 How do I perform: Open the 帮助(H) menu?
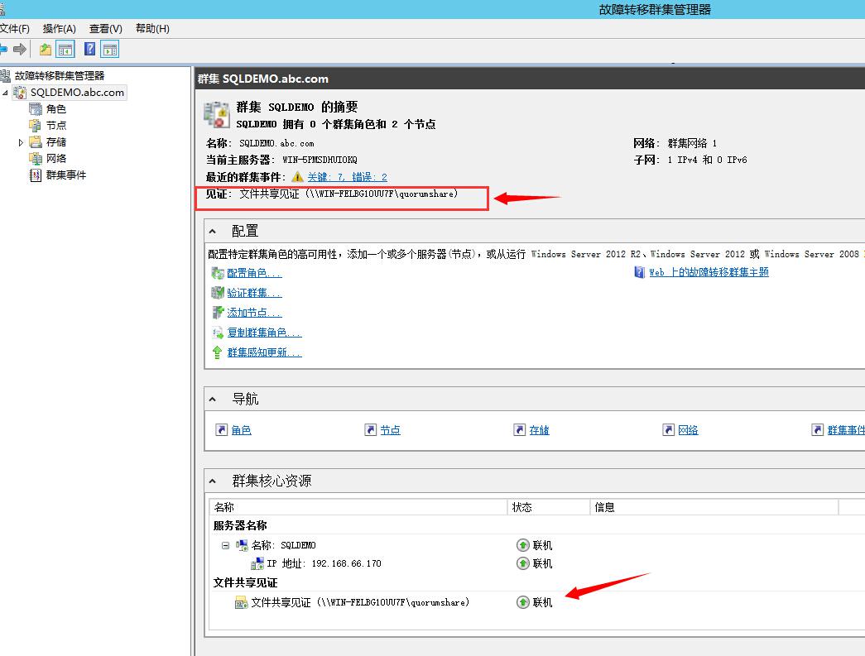click(152, 29)
